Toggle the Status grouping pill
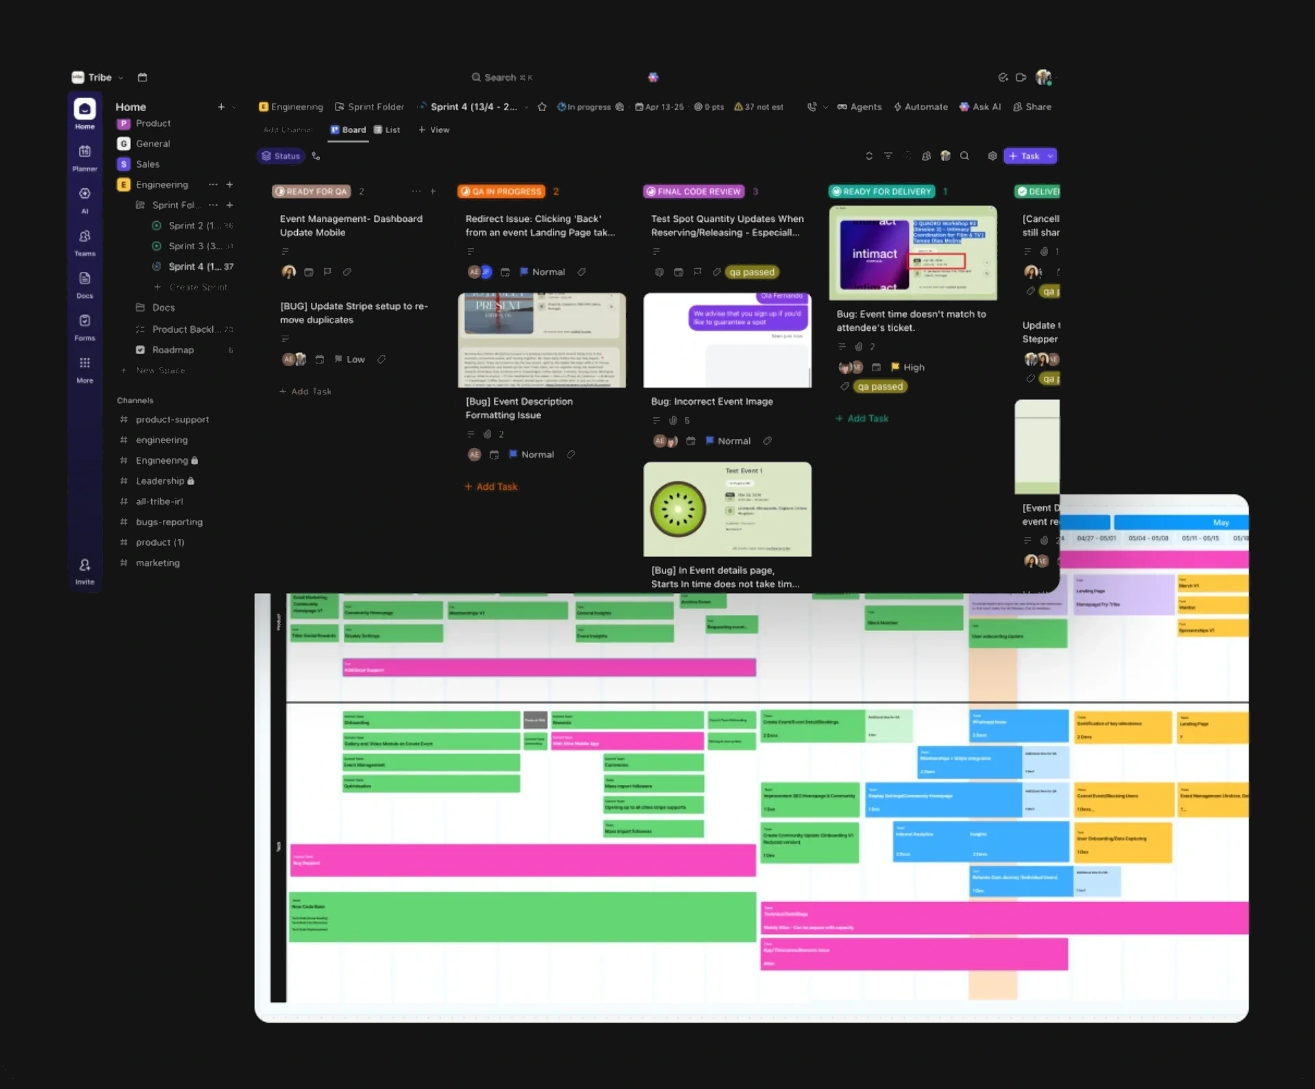The image size is (1315, 1089). pyautogui.click(x=279, y=155)
